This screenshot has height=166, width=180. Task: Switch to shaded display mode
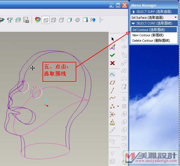point(69,20)
